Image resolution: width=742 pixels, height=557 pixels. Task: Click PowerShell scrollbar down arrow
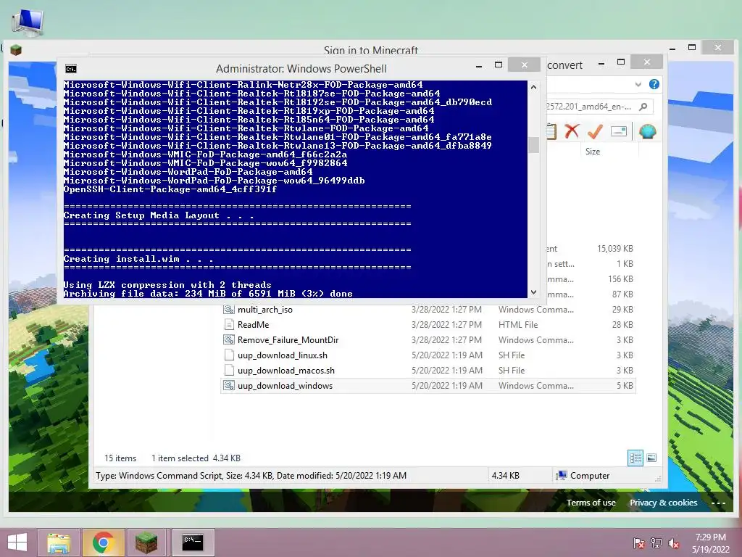534,292
